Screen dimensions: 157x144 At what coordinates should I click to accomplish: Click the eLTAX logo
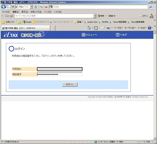point(11,35)
